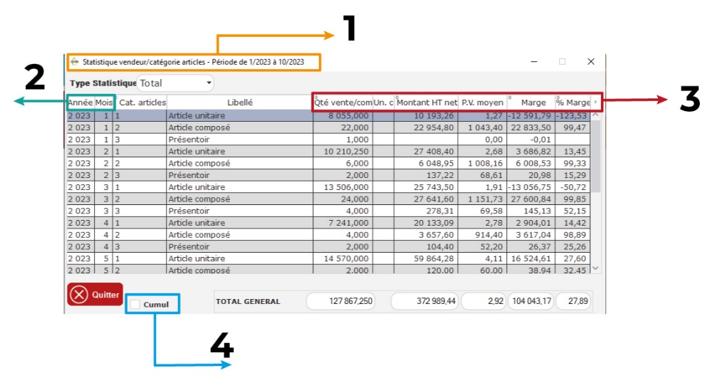Click the cell with margin 145,13
This screenshot has height=378, width=715.
tap(531, 211)
